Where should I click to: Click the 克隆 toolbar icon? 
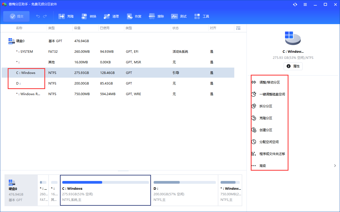coord(62,16)
